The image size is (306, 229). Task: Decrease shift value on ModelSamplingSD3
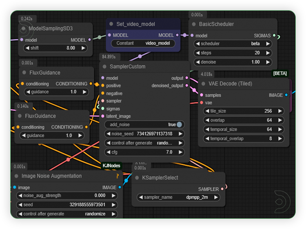pos(27,48)
